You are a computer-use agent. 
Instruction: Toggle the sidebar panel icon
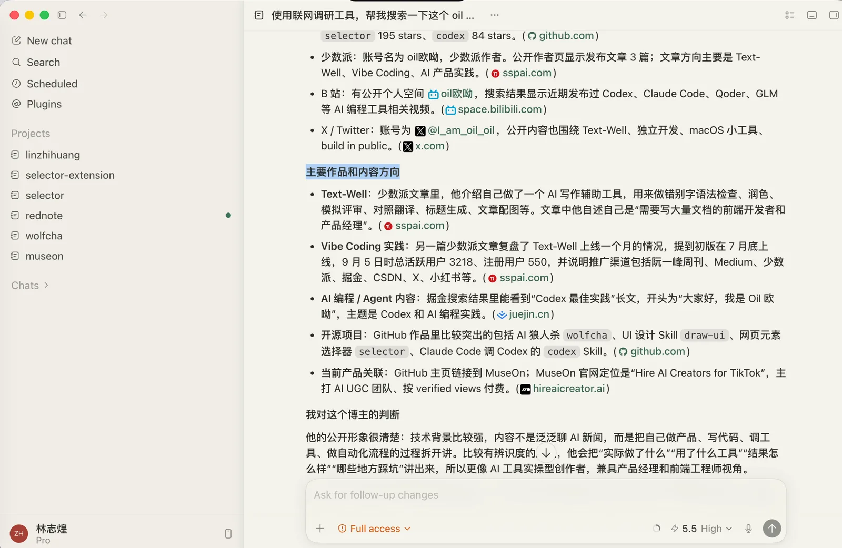tap(62, 15)
